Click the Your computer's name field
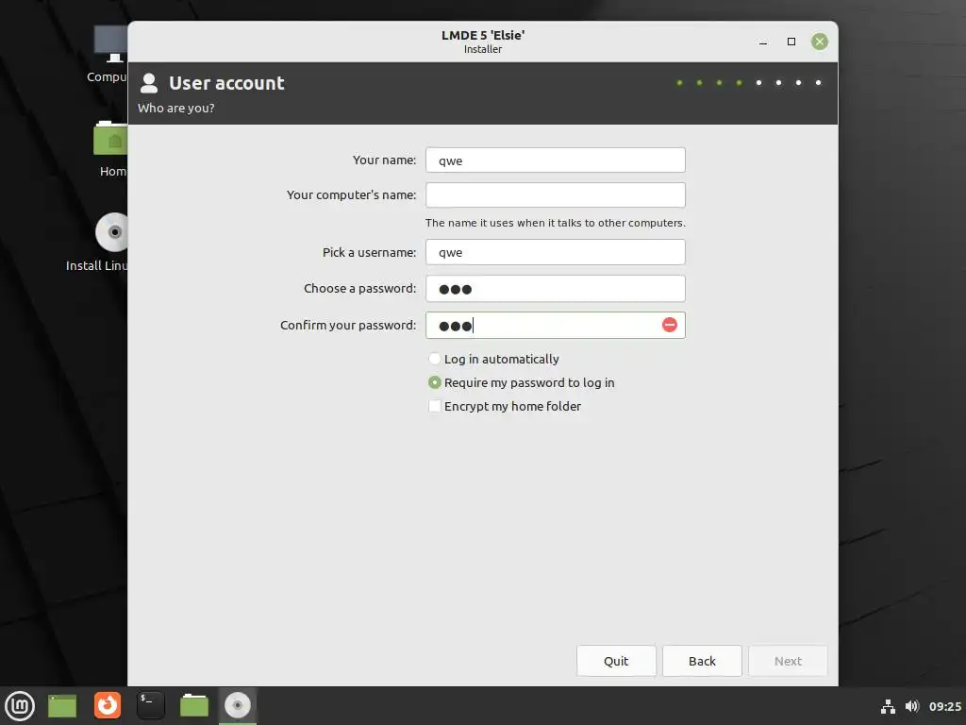 555,194
